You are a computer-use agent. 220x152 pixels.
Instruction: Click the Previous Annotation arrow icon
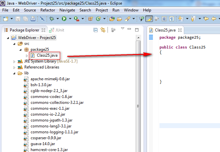193,19
